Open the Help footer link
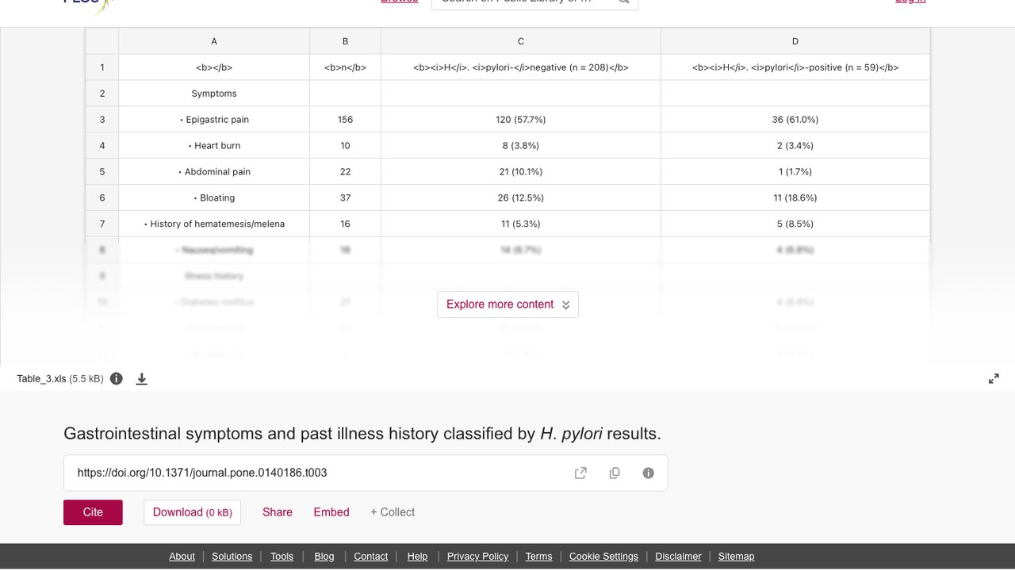1015x571 pixels. point(417,557)
